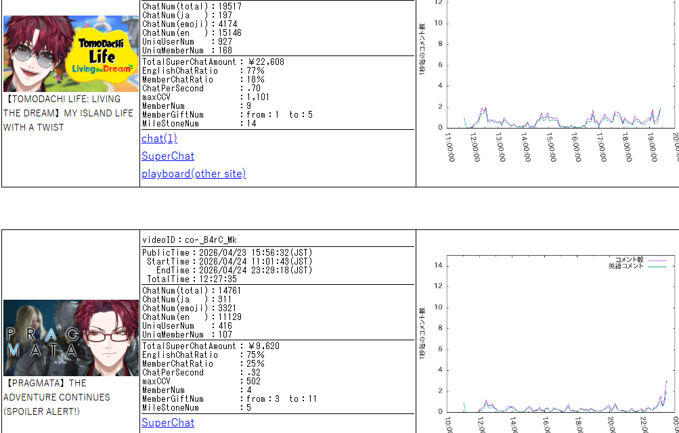Viewport: 679px width, 433px height.
Task: Open SuperChat link under Tomodachi Life stats
Action: pyautogui.click(x=168, y=156)
